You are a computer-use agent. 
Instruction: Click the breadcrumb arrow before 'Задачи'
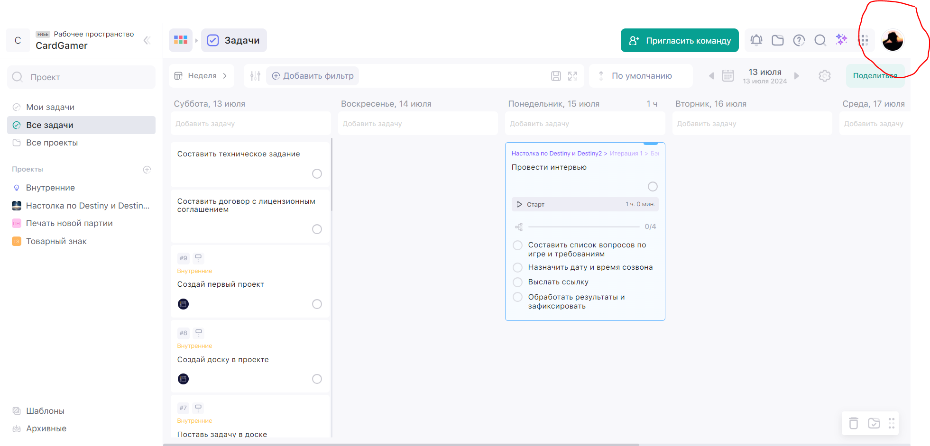coord(196,40)
